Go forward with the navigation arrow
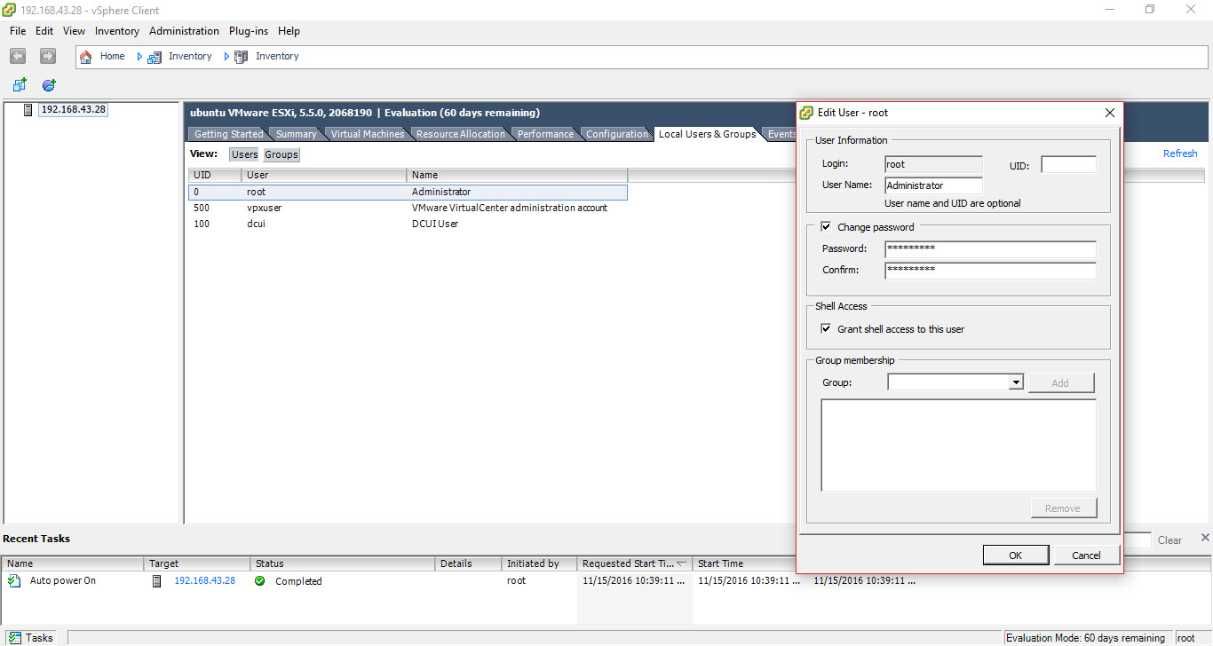1213x646 pixels. tap(48, 56)
